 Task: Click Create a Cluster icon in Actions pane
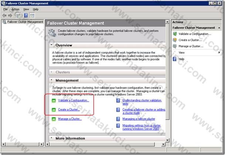point(175,40)
